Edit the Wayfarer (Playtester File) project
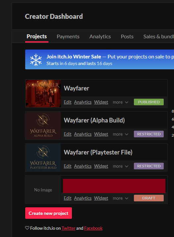Screen dimensions: 174x237 pyautogui.click(x=68, y=166)
